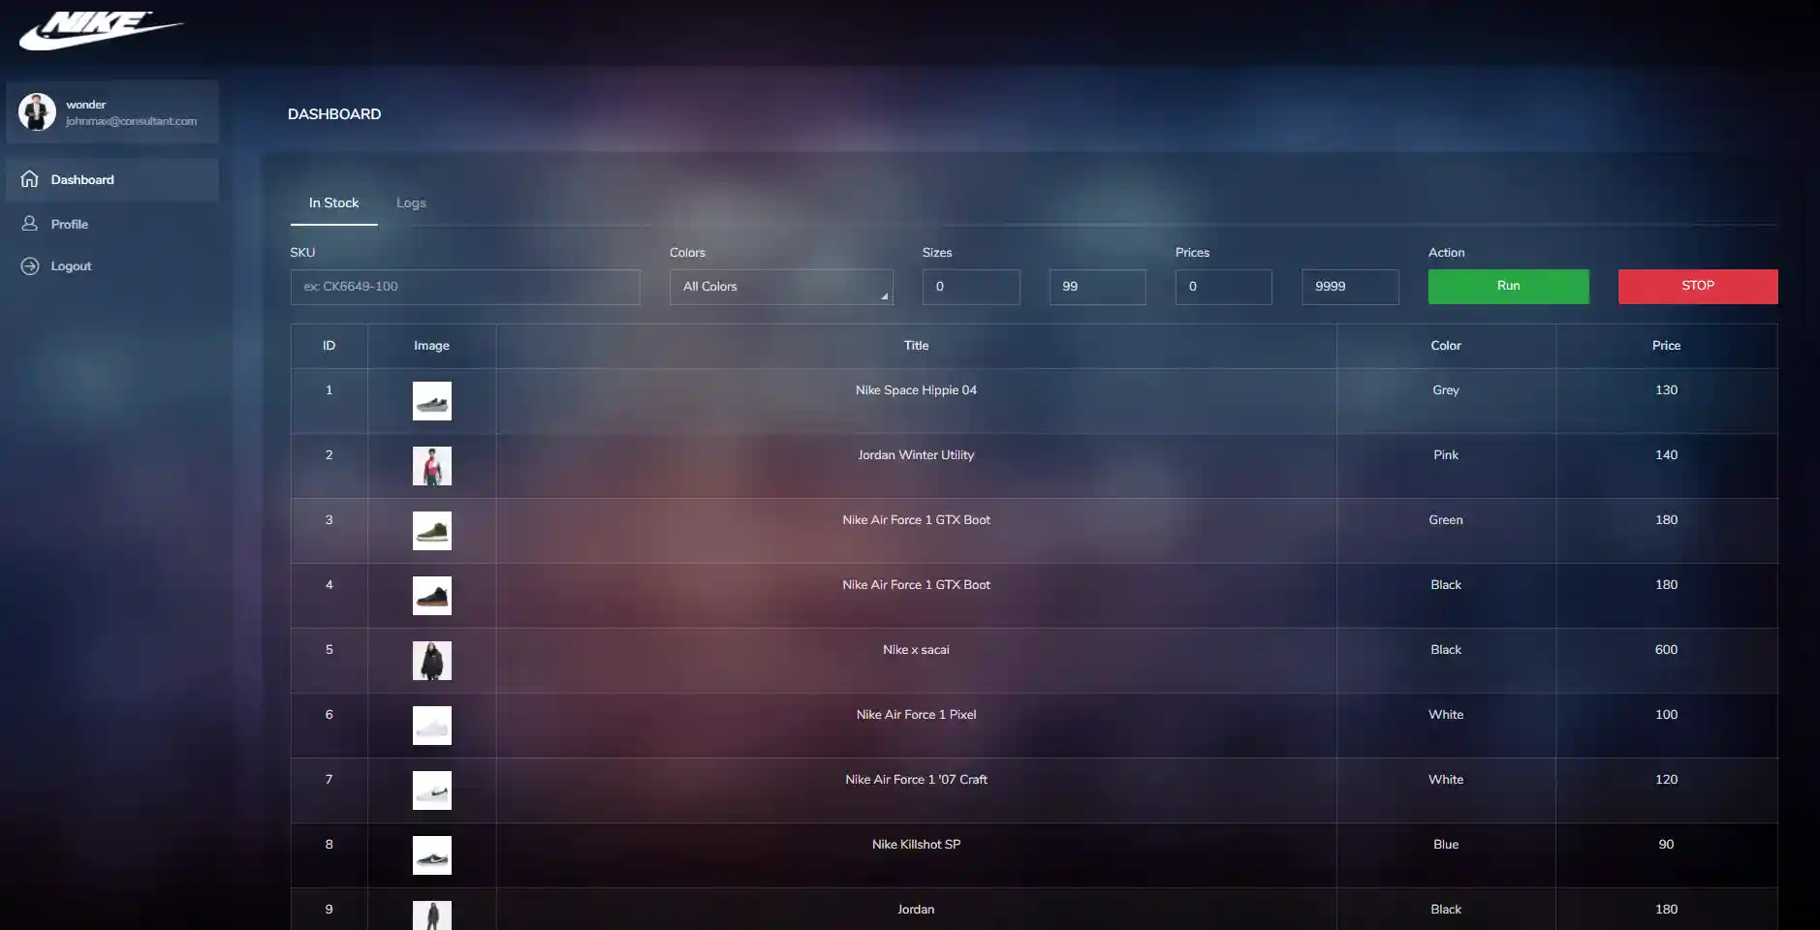
Task: Click the user avatar picture
Action: (x=37, y=112)
